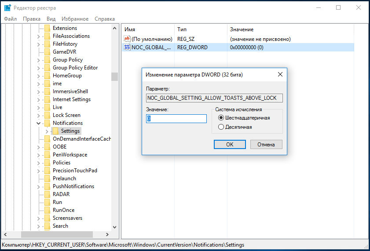Expand the PushNotifications tree node
The image size is (370, 251).
click(38, 187)
